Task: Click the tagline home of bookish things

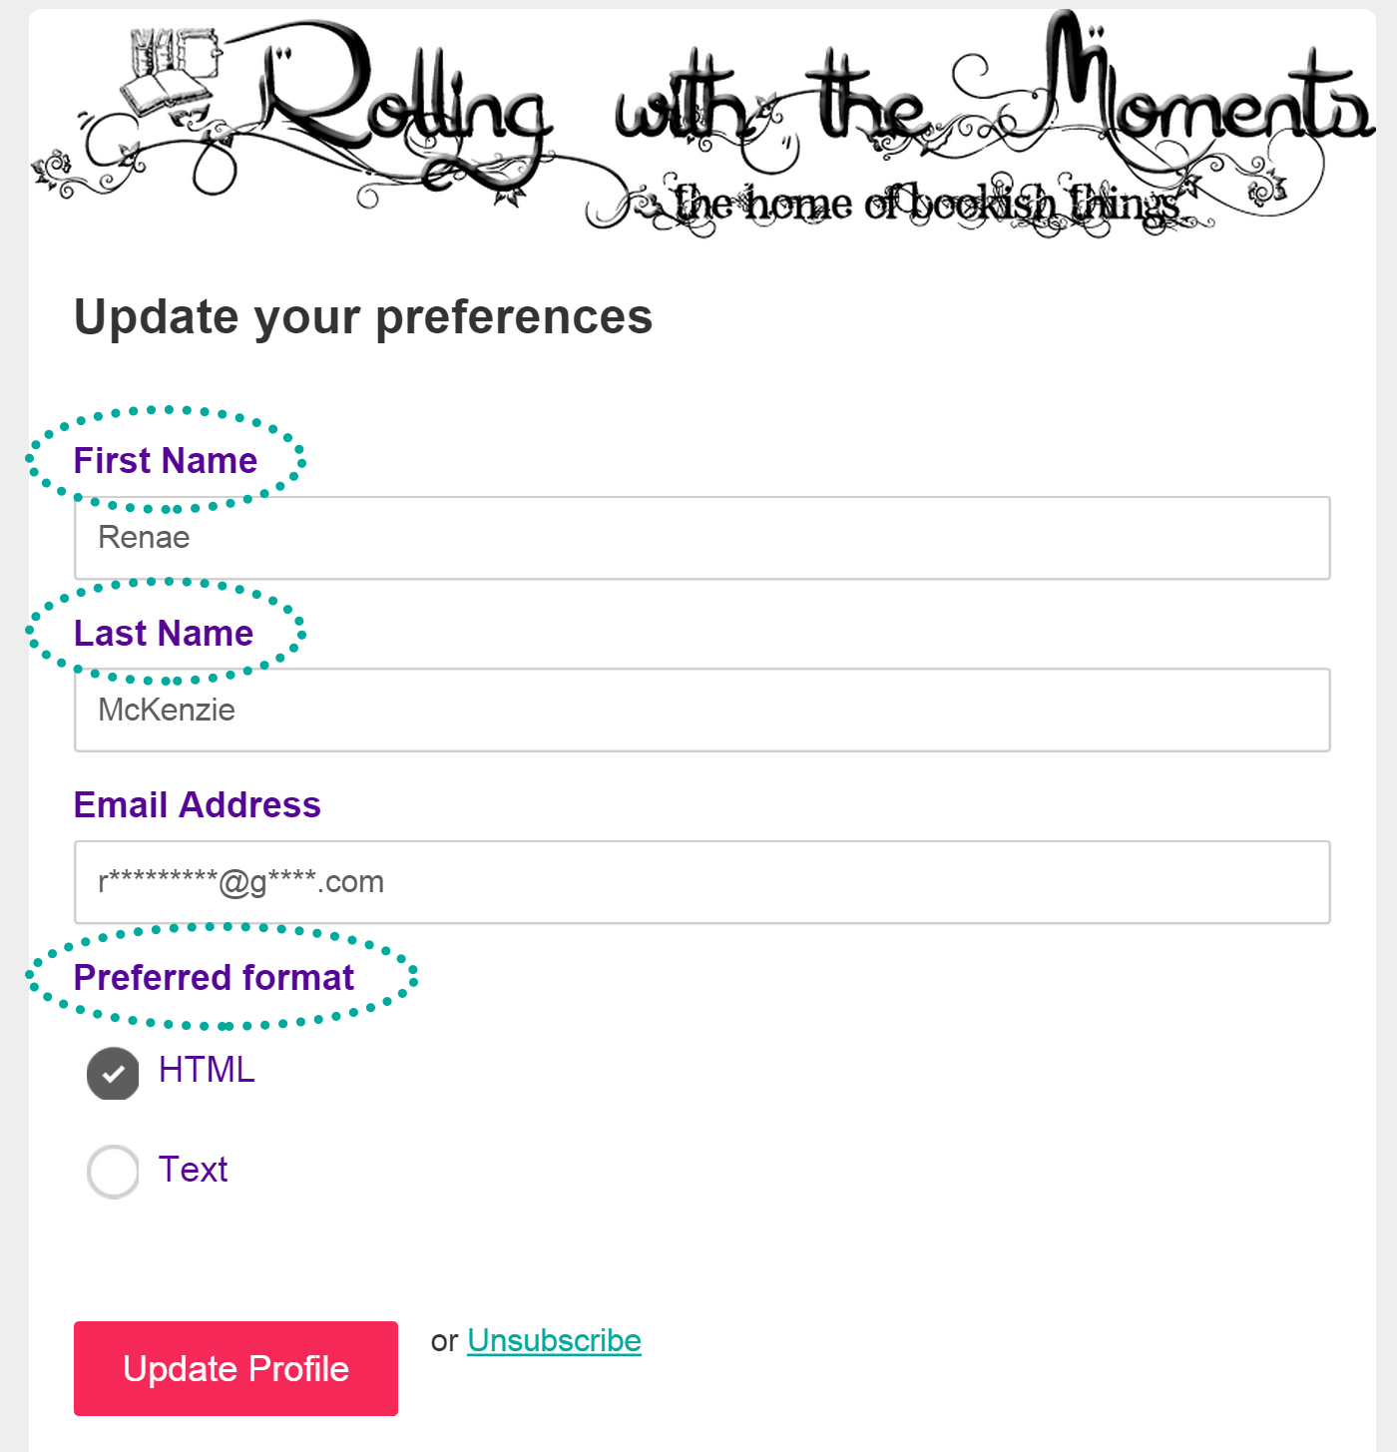Action: [x=926, y=204]
